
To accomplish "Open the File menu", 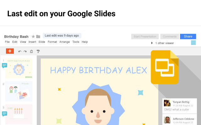I will [7, 42].
